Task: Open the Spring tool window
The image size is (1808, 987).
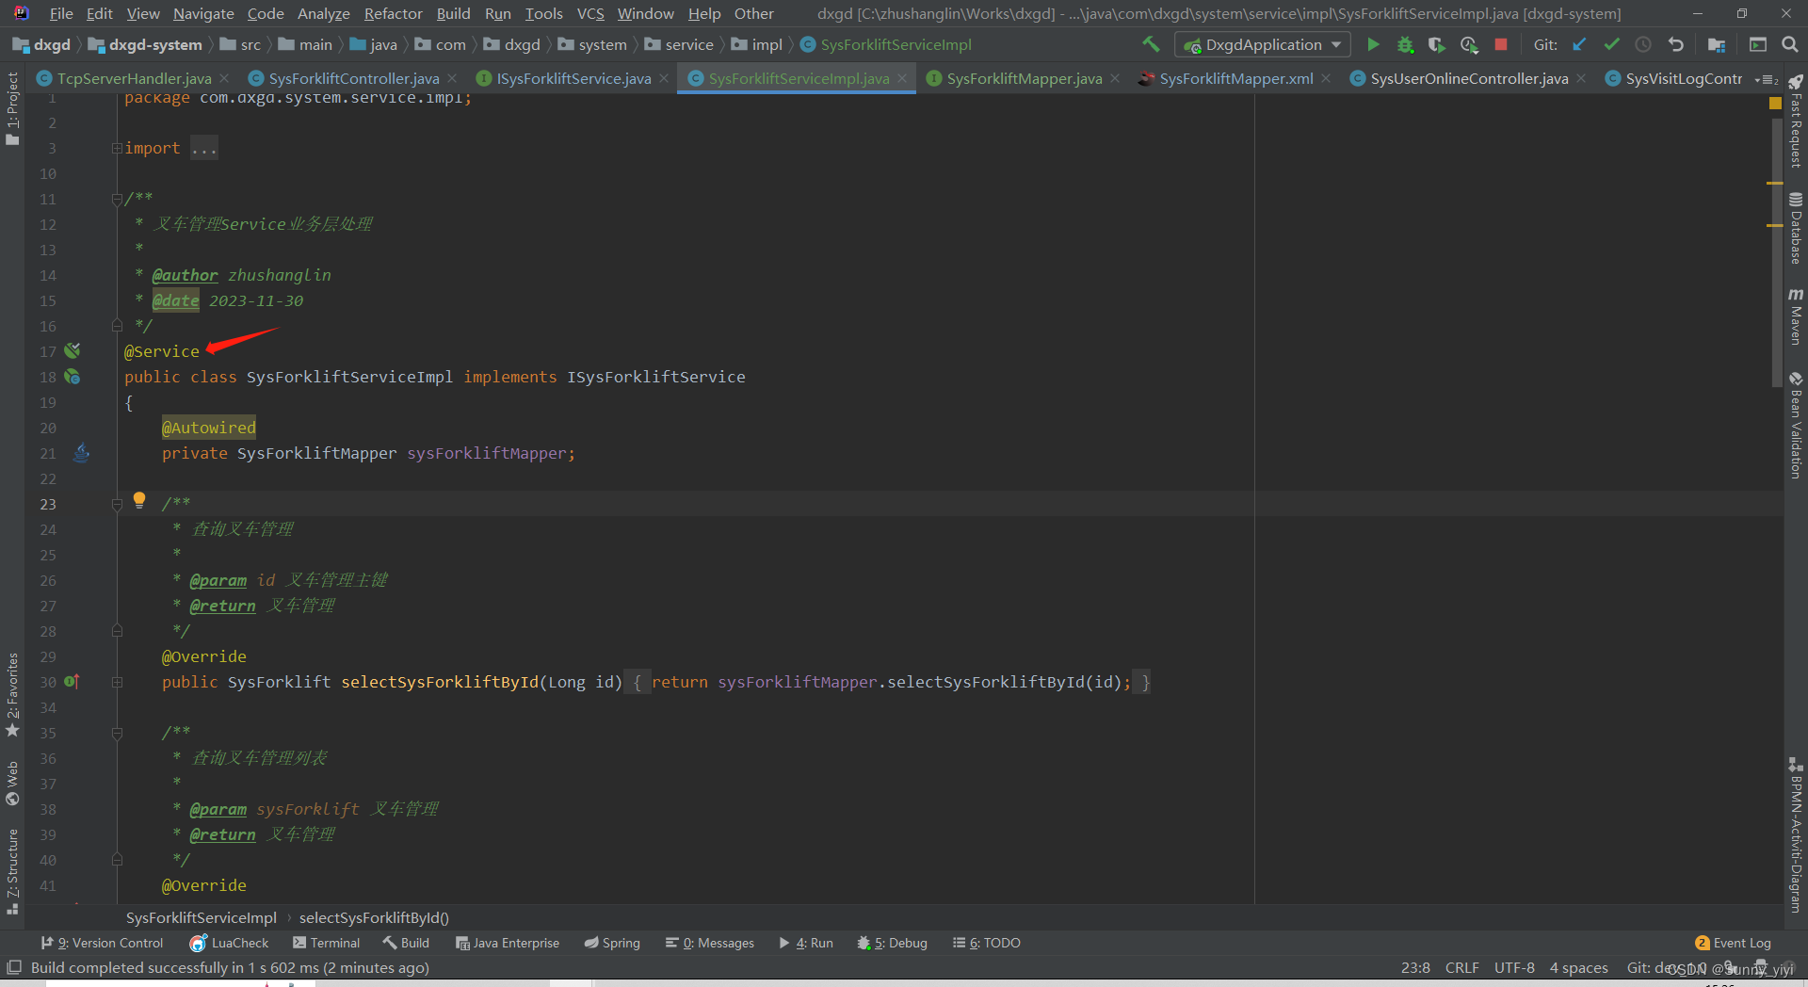Action: pos(612,943)
